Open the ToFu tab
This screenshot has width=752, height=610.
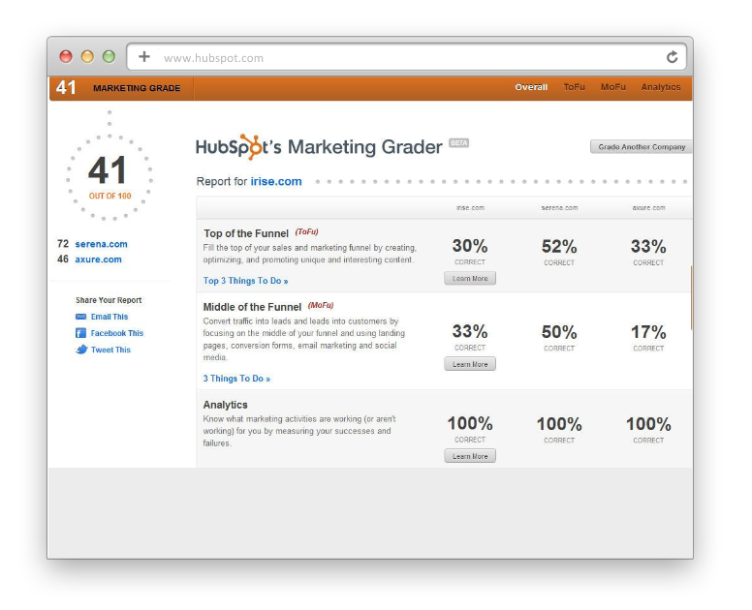pyautogui.click(x=574, y=87)
